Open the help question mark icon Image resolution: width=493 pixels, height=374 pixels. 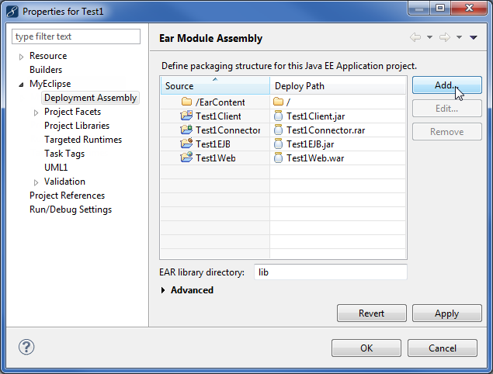[26, 347]
